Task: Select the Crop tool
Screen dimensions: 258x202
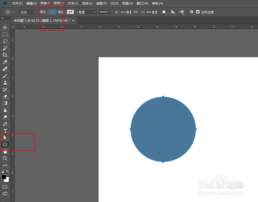Action: (5, 55)
